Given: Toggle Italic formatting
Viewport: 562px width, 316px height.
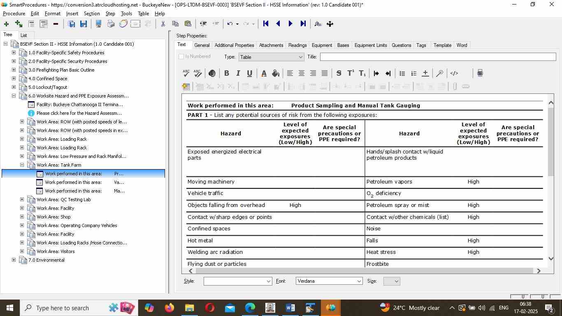Looking at the screenshot, I should (x=238, y=73).
